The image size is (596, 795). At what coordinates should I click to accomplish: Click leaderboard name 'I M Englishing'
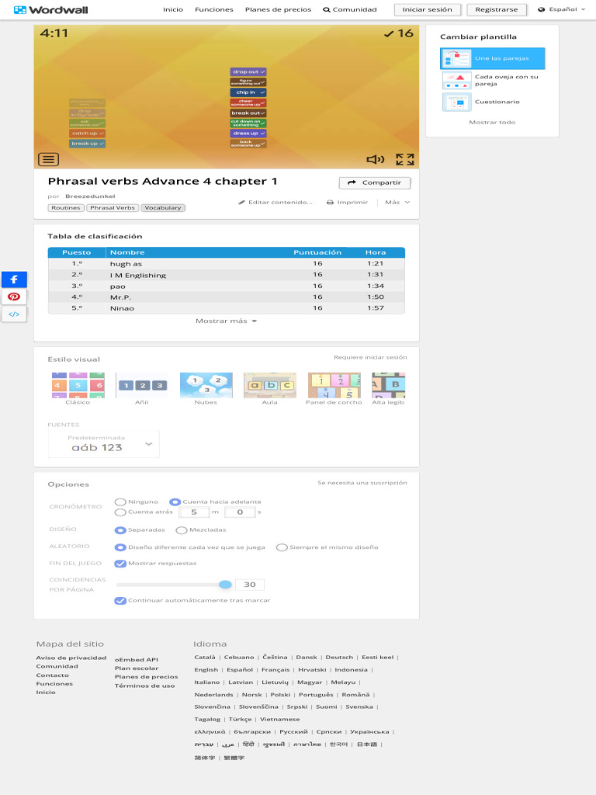click(x=138, y=276)
